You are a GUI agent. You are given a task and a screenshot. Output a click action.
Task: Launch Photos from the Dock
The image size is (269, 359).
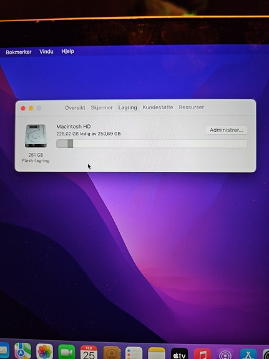[x=45, y=351]
